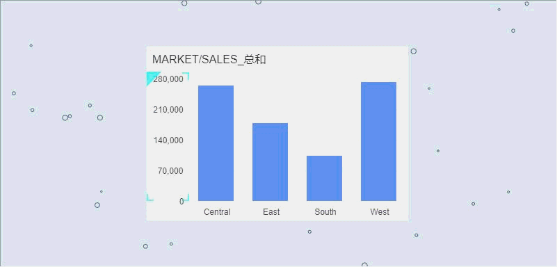Select the West sales bar
This screenshot has height=267, width=557.
[379, 141]
